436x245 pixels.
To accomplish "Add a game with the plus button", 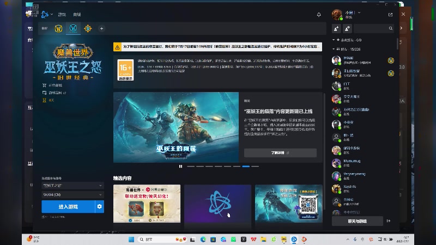I will pyautogui.click(x=101, y=28).
